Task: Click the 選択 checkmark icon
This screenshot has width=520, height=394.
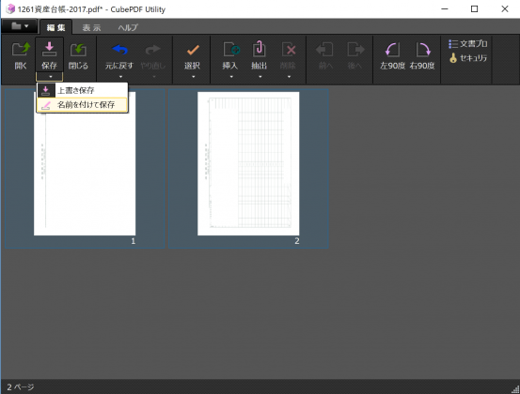Action: (193, 50)
